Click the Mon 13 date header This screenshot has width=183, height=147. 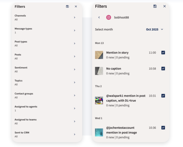pos(99,43)
